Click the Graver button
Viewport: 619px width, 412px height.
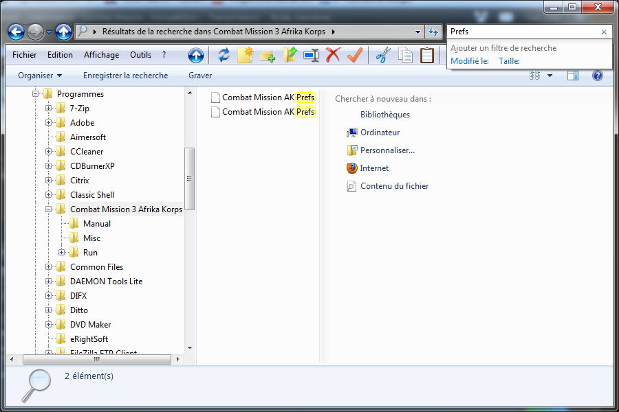pyautogui.click(x=200, y=76)
